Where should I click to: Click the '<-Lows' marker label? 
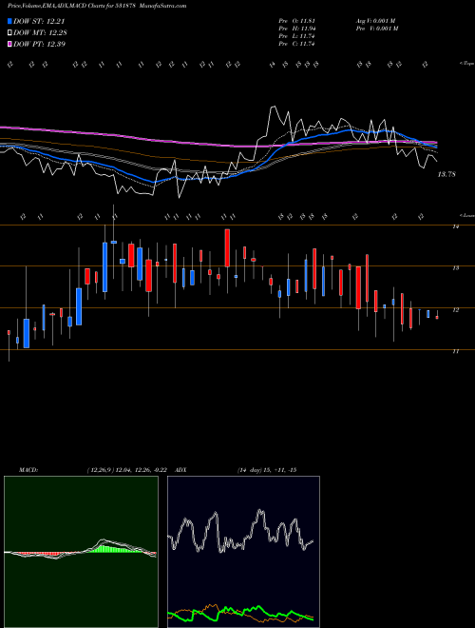click(x=466, y=215)
